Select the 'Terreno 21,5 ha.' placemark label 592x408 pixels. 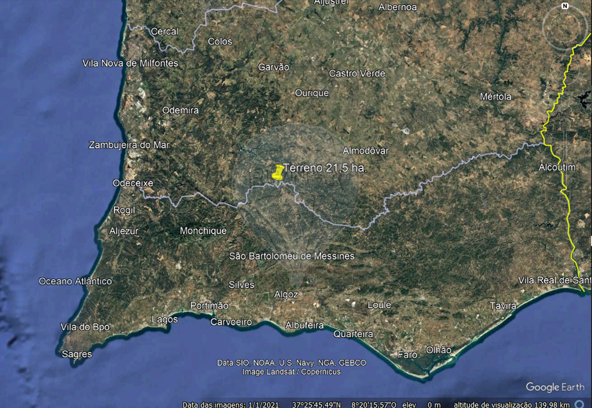325,168
